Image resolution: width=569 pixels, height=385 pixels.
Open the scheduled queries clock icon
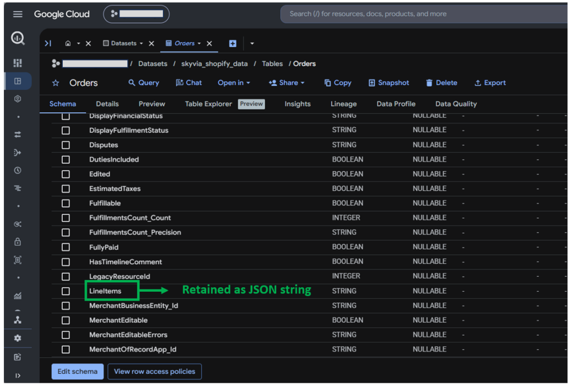point(17,170)
